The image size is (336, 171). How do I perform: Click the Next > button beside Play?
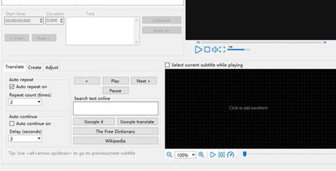[144, 81]
